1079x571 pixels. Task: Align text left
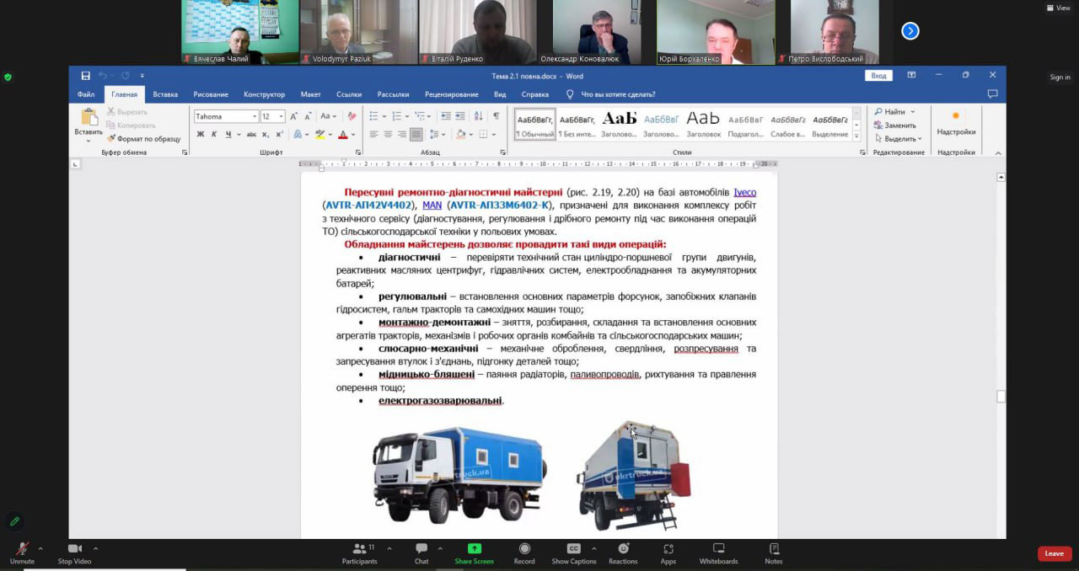[x=373, y=134]
